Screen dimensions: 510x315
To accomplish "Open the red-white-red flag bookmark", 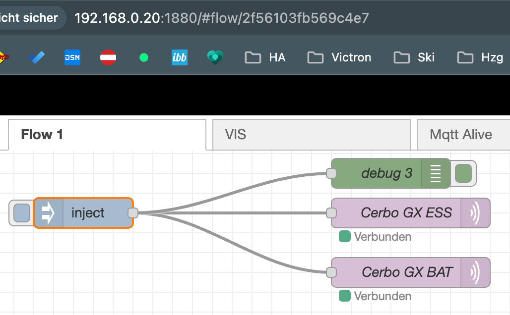I will click(108, 57).
